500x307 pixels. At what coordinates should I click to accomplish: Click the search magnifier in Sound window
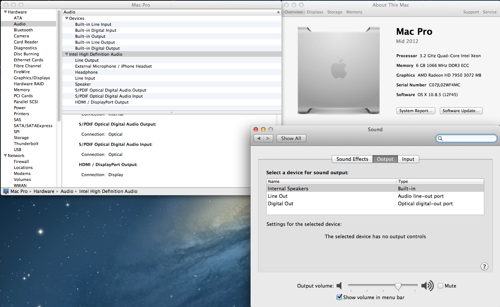click(x=441, y=138)
